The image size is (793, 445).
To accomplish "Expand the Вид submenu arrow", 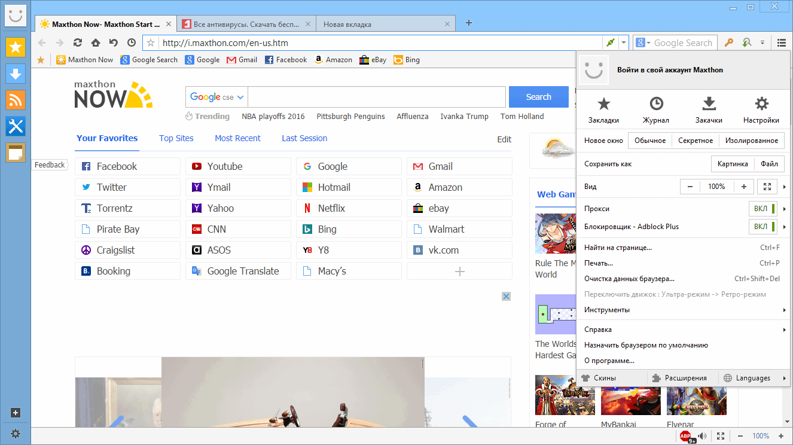I will [784, 187].
